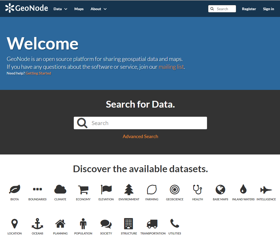Click the INTELLIGENCE category label
Screen dimensions: 280x248
coord(266,199)
